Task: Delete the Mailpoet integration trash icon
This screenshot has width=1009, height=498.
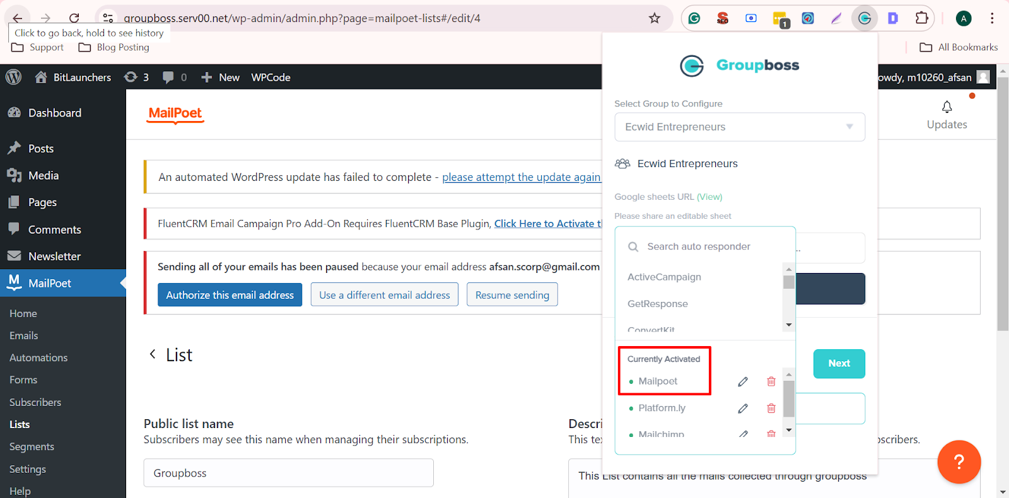Action: pos(771,381)
